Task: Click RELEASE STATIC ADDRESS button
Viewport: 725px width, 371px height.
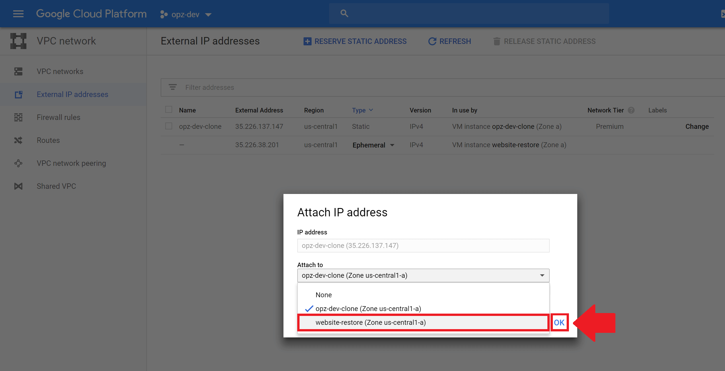Action: click(x=544, y=41)
